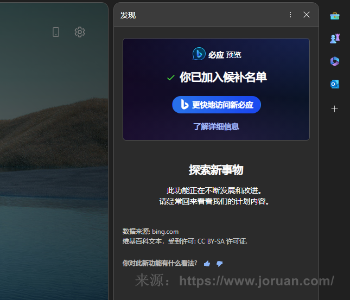The height and width of the screenshot is (300, 350).
Task: Click the CC BY-SA 许可证 license text
Action: pyautogui.click(x=222, y=241)
